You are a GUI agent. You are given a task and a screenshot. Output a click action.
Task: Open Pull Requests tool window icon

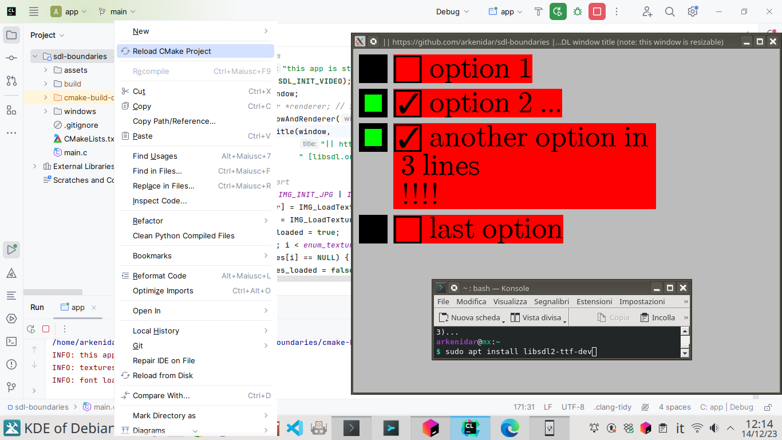11,81
